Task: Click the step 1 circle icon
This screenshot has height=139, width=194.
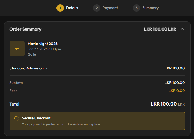Action: point(60,8)
